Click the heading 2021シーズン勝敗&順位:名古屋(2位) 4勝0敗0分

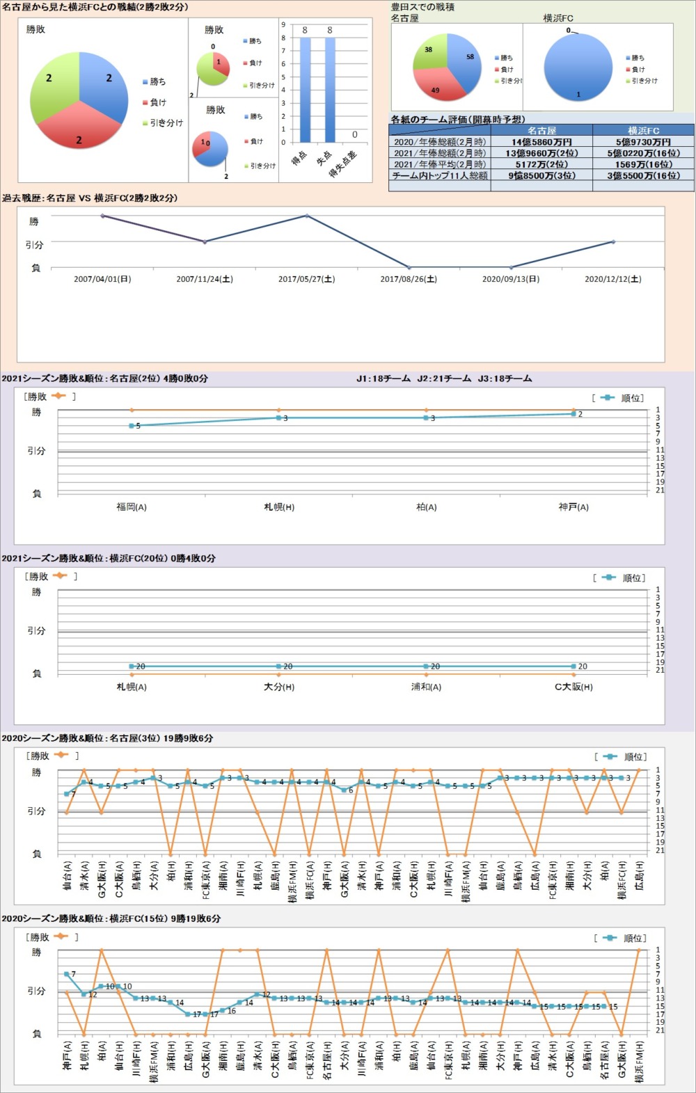105,379
